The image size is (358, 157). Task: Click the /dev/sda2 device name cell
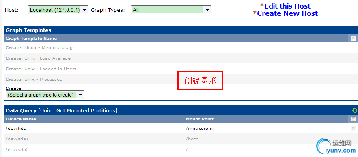pos(17,149)
